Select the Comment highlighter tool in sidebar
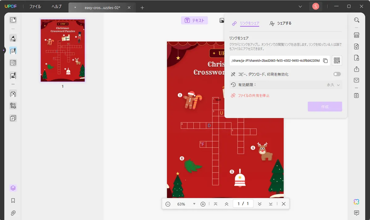The height and width of the screenshot is (220, 370). (x=13, y=38)
